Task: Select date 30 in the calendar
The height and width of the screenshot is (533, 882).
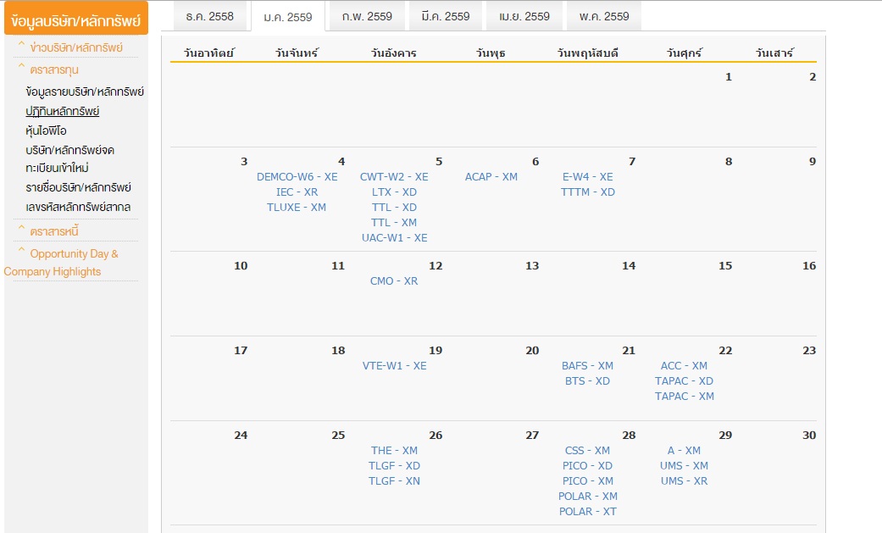Action: pos(809,435)
